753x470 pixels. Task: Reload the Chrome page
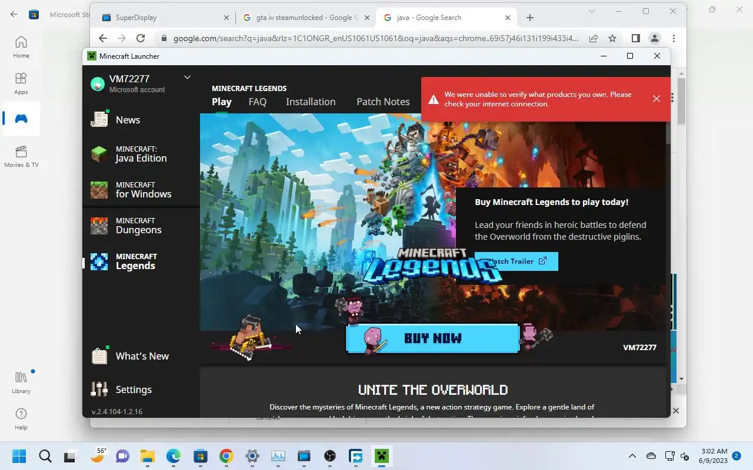[x=141, y=38]
